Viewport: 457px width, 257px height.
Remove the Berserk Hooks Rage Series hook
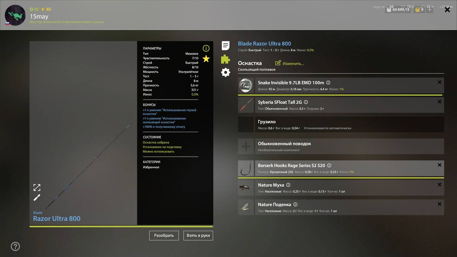click(440, 165)
